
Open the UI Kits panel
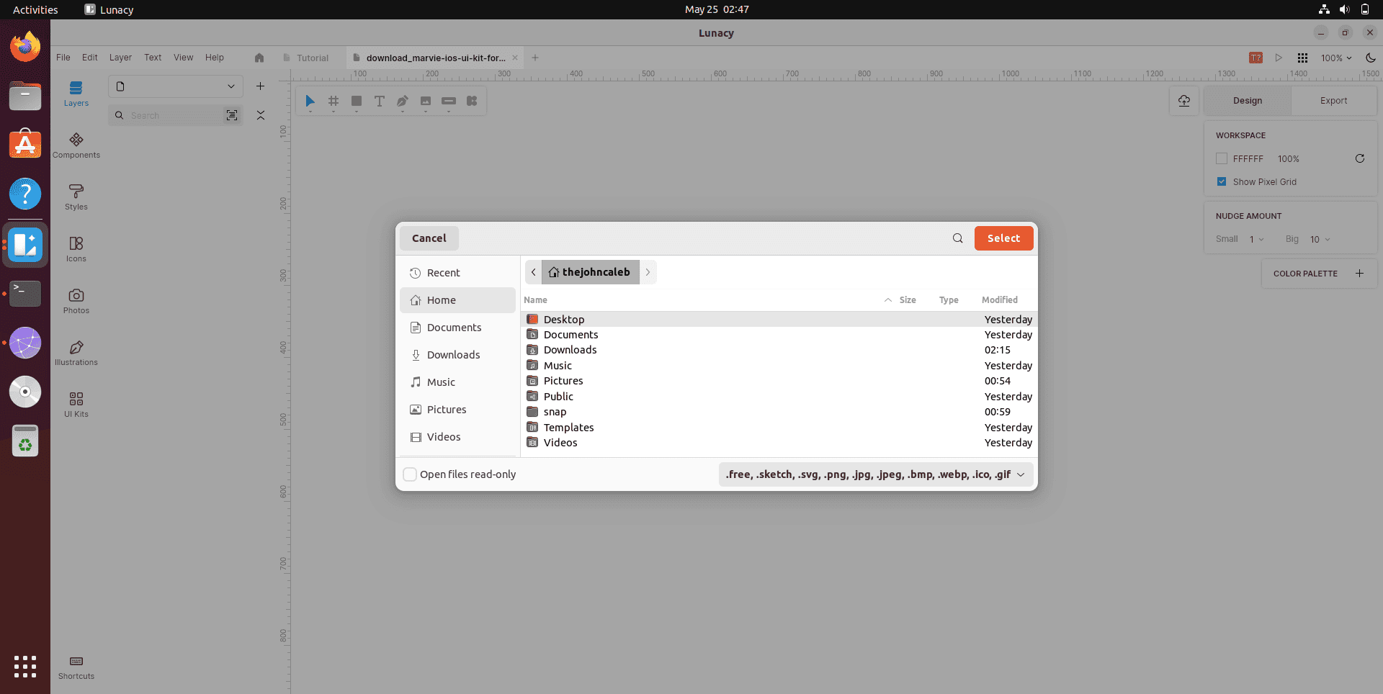(x=76, y=402)
